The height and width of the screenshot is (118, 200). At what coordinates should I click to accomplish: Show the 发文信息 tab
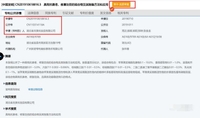tap(106, 13)
